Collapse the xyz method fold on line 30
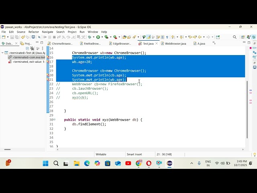The image size is (257, 193). click(55, 120)
